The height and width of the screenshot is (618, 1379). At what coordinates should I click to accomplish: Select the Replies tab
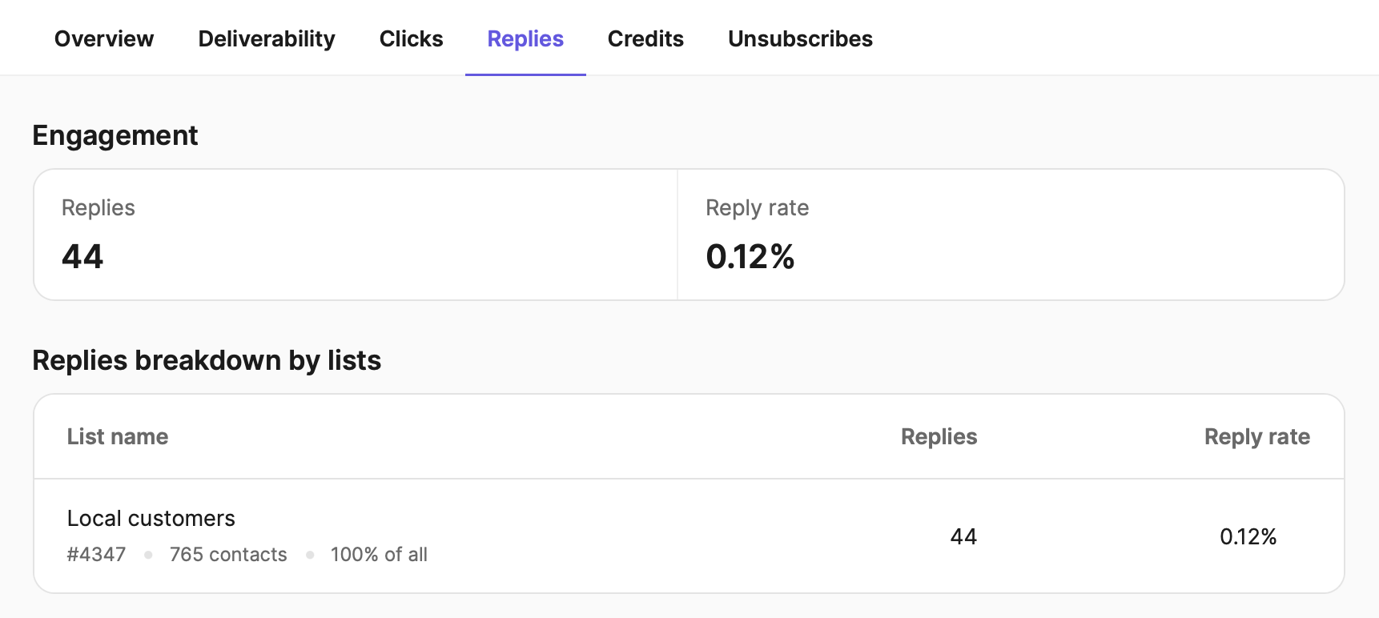tap(525, 38)
